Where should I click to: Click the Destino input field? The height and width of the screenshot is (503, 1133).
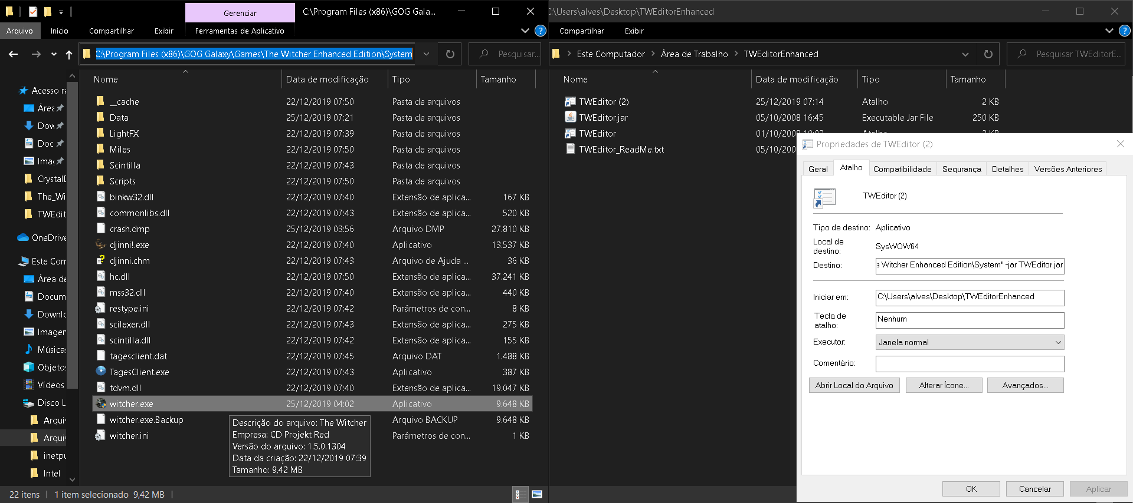(970, 266)
